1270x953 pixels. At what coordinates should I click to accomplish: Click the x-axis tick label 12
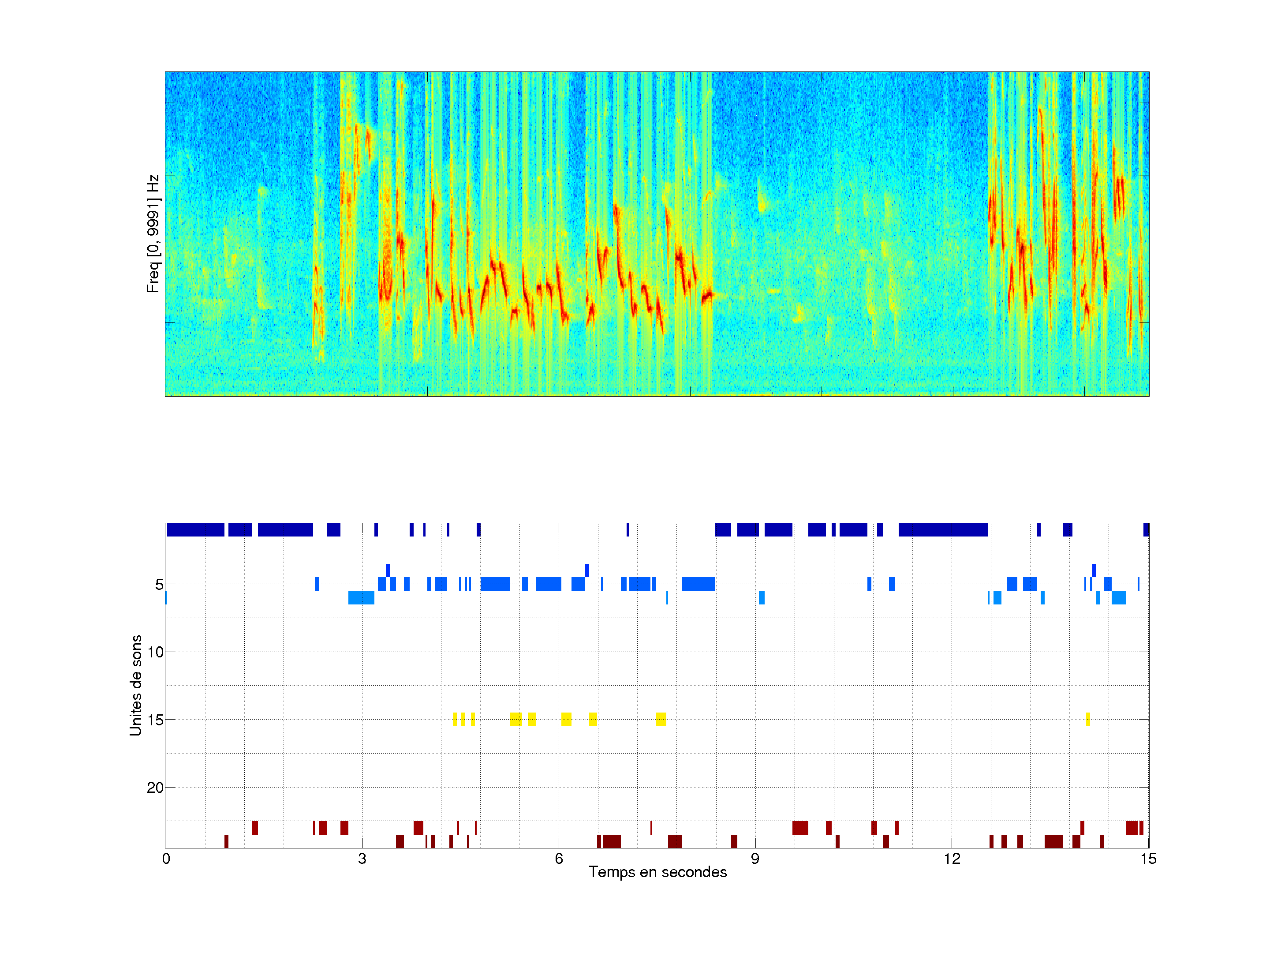[x=952, y=859]
